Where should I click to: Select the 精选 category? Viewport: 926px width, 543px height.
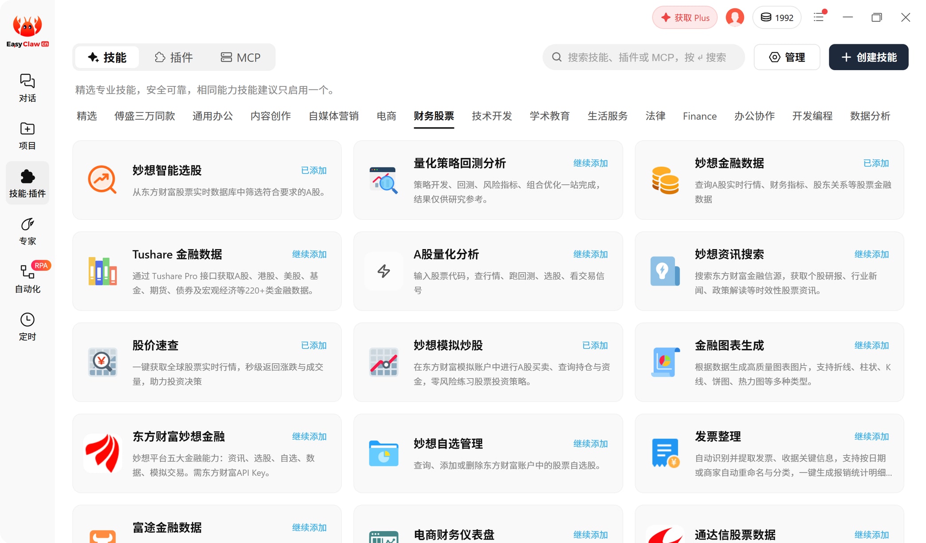pos(86,116)
